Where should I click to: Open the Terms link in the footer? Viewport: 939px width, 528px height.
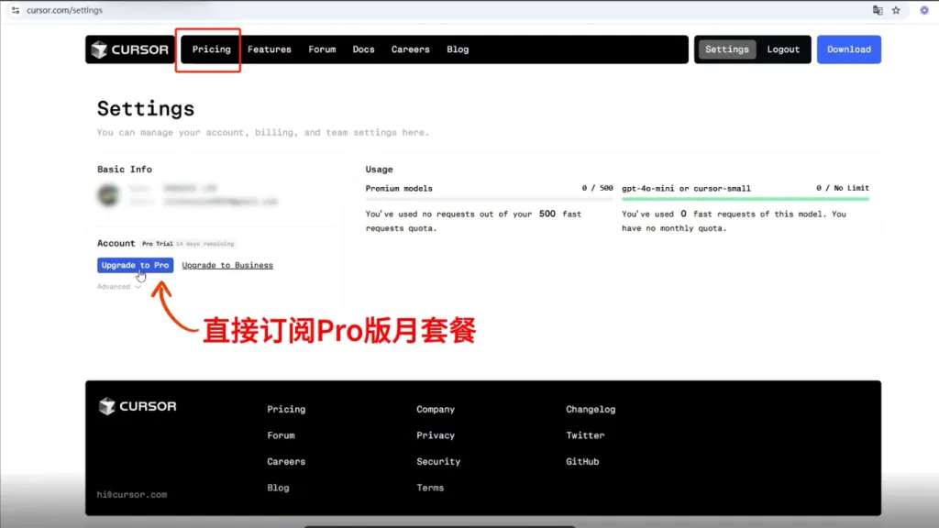click(431, 488)
